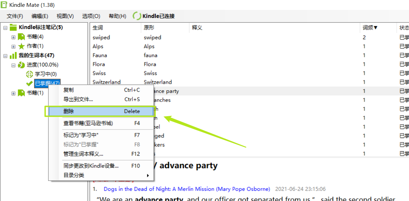Open the 目录分类 submenu arrow
The height and width of the screenshot is (201, 409).
point(148,175)
